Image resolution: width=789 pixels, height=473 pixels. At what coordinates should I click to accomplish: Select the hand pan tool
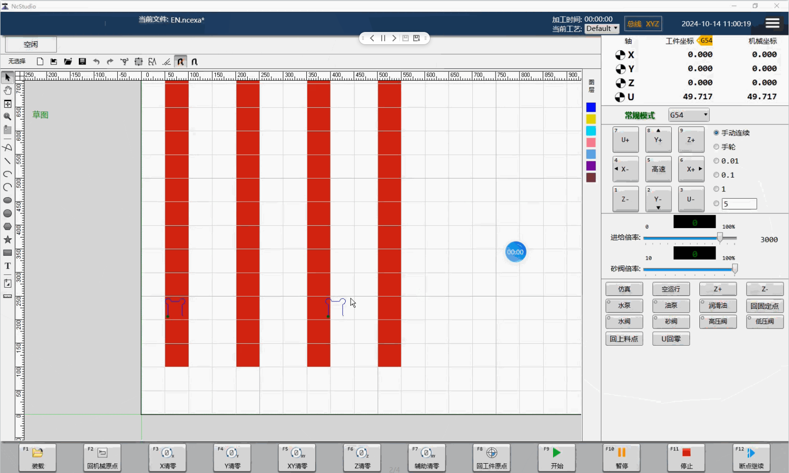coord(7,90)
